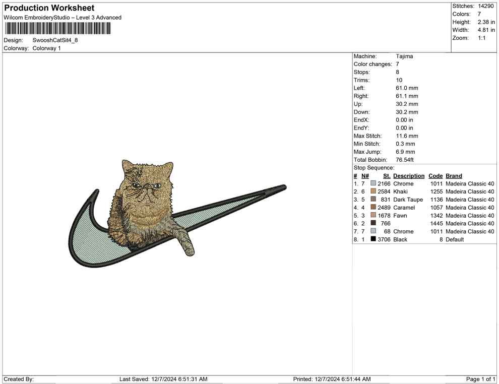Screen dimensions: 499x384
Task: Click the 'Color changes:' label
Action: coord(372,64)
